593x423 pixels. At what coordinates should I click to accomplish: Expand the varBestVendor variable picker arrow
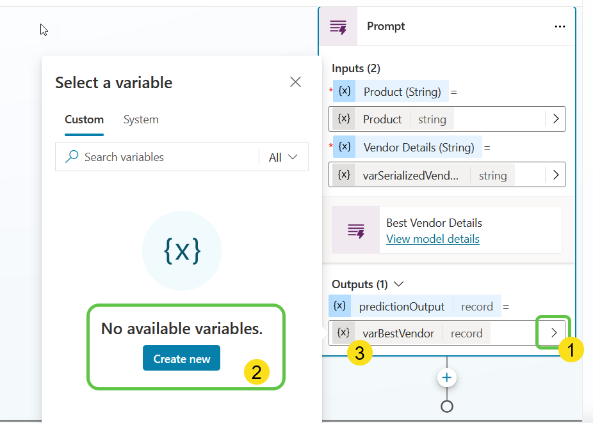click(554, 332)
